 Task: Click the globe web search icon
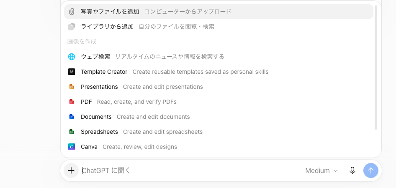72,57
